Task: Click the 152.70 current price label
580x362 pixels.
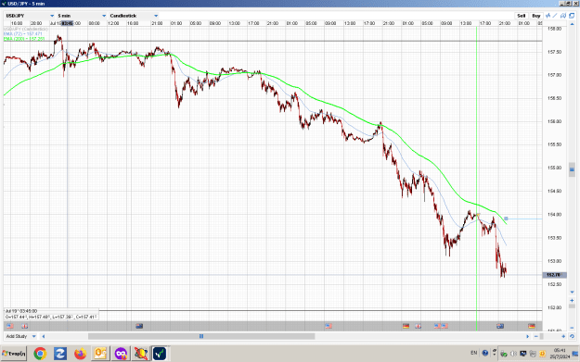Action: pyautogui.click(x=554, y=275)
